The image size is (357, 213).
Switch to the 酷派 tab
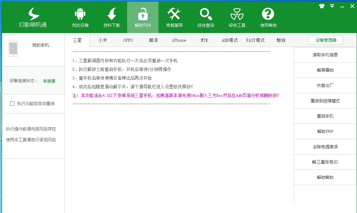[x=154, y=40]
